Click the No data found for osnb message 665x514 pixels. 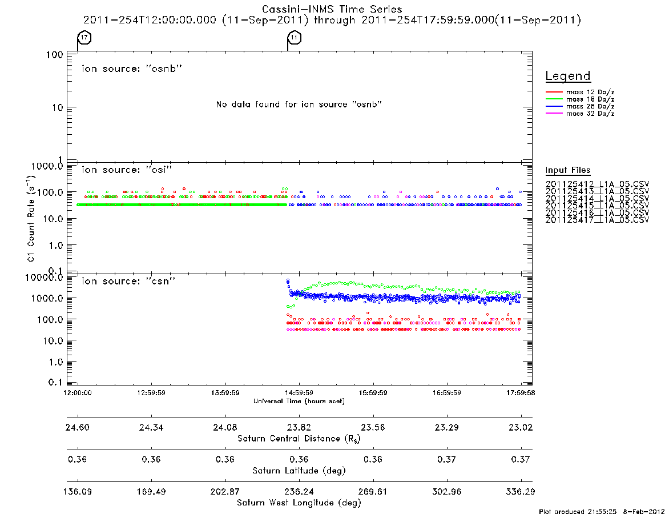click(x=299, y=104)
